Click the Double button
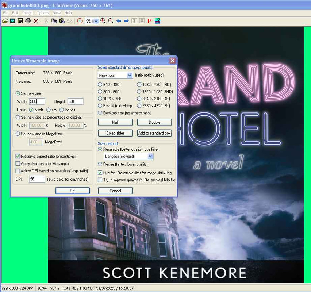 pyautogui.click(x=154, y=122)
